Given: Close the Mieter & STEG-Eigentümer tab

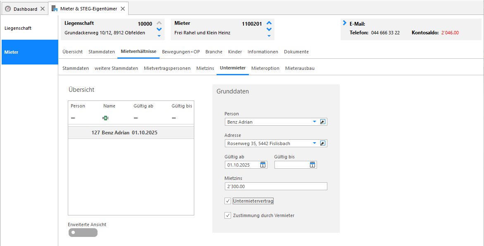Looking at the screenshot, I should [x=122, y=9].
